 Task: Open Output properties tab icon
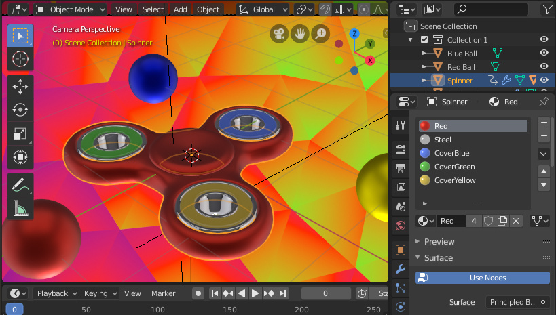pos(401,169)
